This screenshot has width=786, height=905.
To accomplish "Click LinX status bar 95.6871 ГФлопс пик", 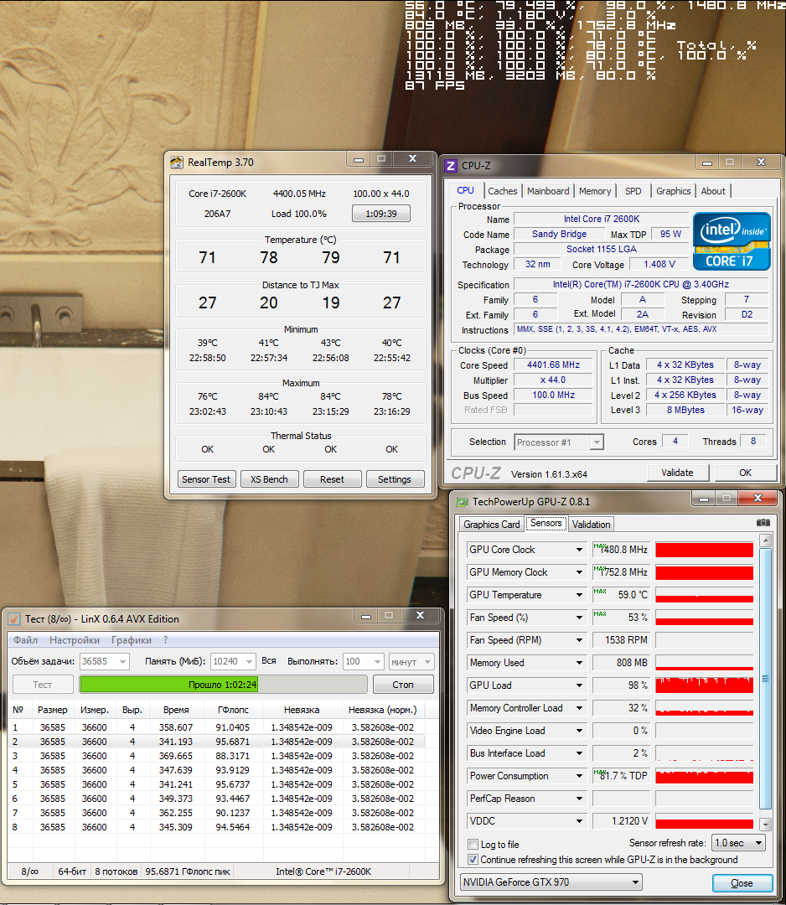I will coord(188,871).
